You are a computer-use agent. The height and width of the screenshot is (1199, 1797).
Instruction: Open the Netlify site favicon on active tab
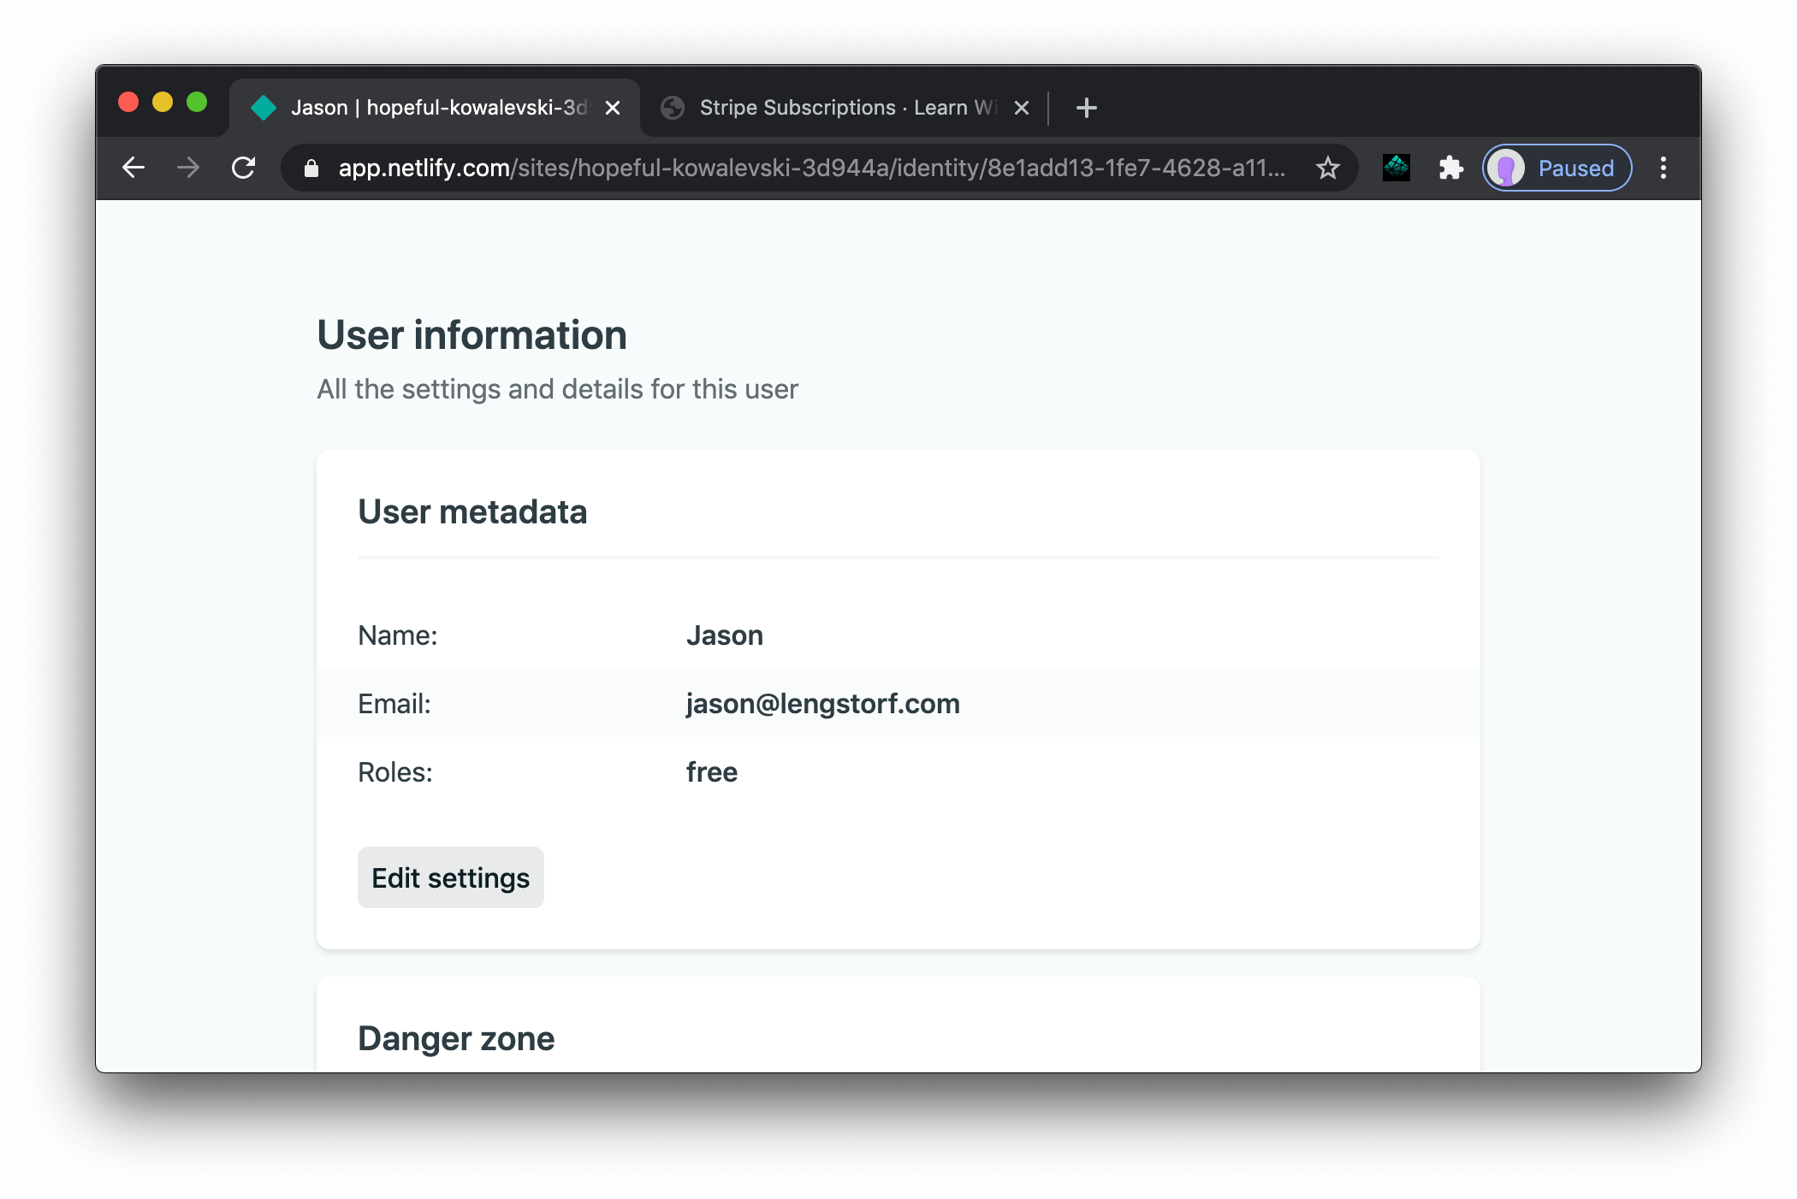[x=264, y=107]
